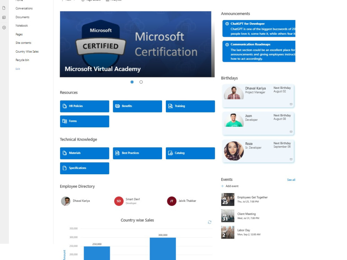Open Smart Dev1's profile in Employee Directory
347x260 pixels.
(x=133, y=199)
